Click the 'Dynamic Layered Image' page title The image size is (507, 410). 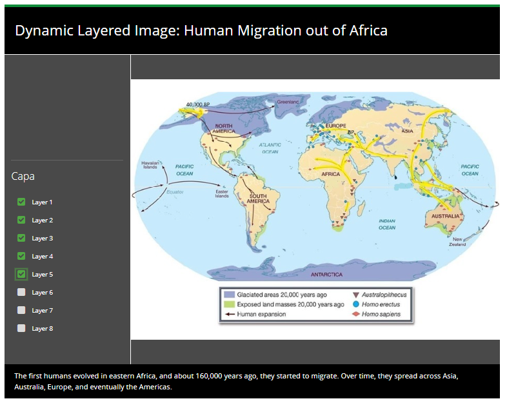pos(201,30)
